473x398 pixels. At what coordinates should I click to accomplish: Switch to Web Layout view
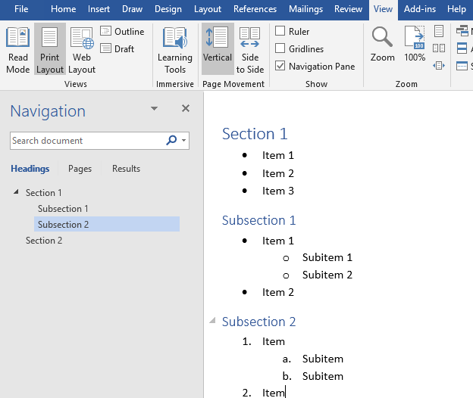[82, 50]
